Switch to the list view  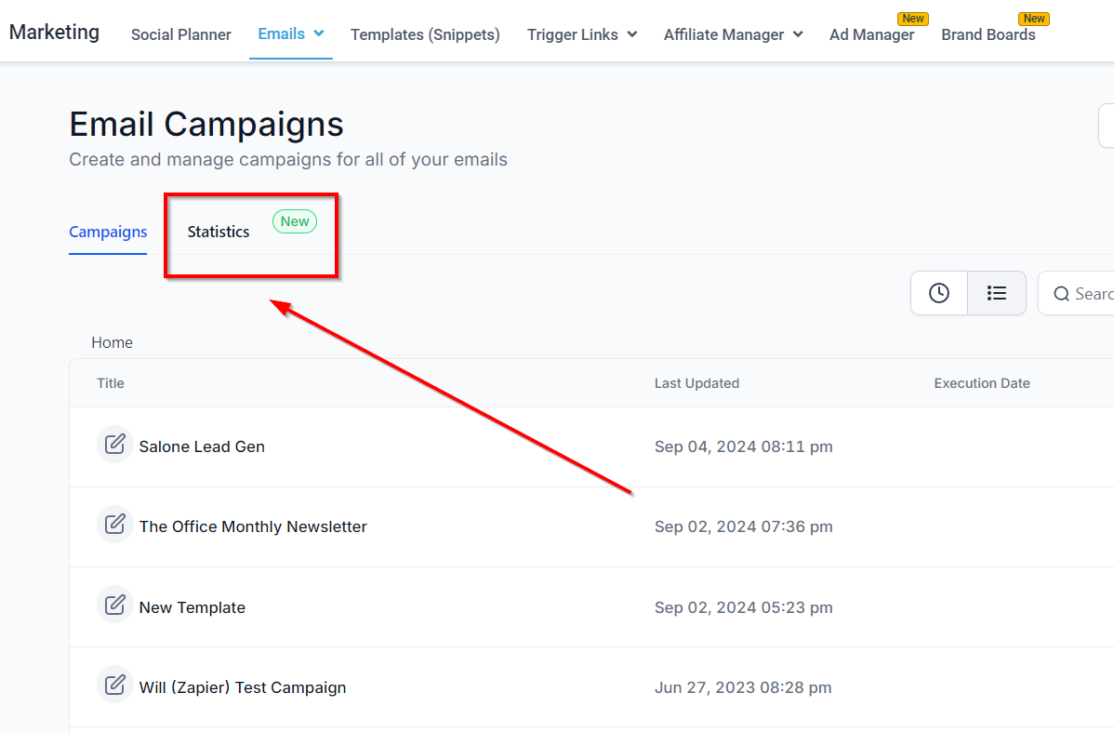click(x=997, y=293)
